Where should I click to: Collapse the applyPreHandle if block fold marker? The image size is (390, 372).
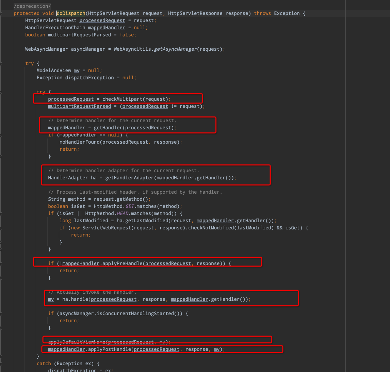tap(1, 264)
